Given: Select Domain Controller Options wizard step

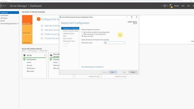Looking at the screenshot, I should (71, 31).
